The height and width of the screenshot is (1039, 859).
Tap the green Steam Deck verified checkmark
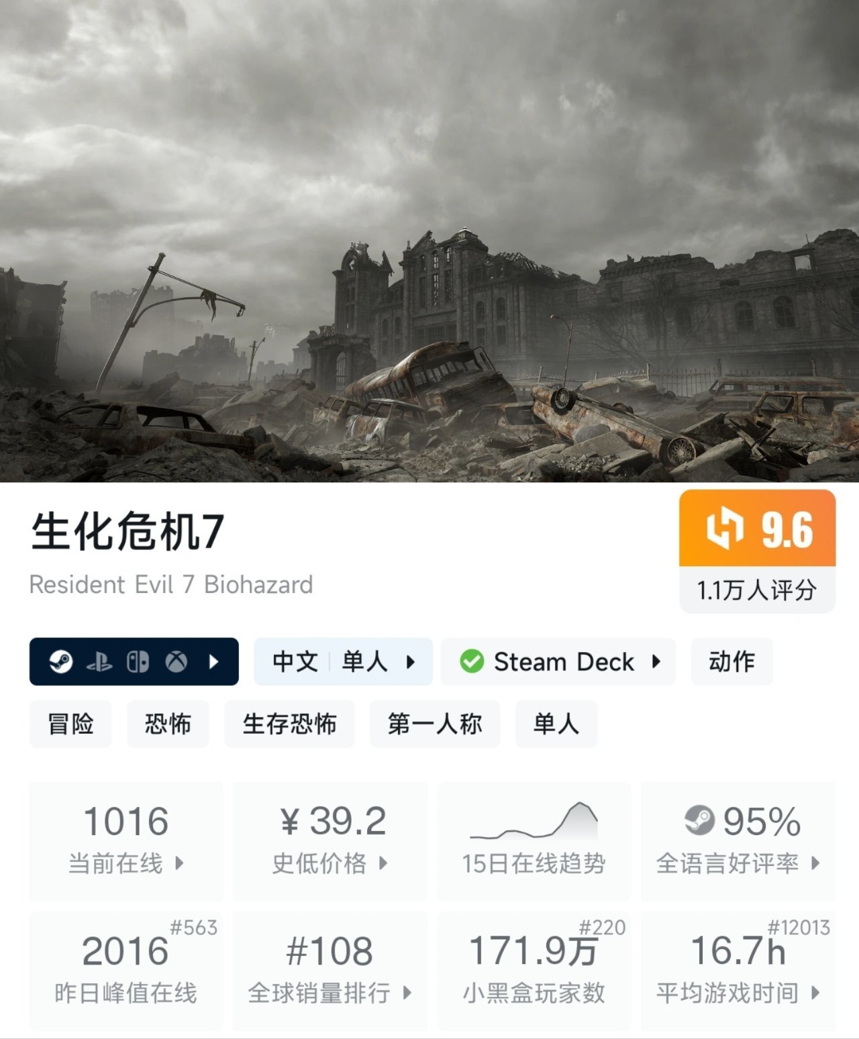pos(472,661)
